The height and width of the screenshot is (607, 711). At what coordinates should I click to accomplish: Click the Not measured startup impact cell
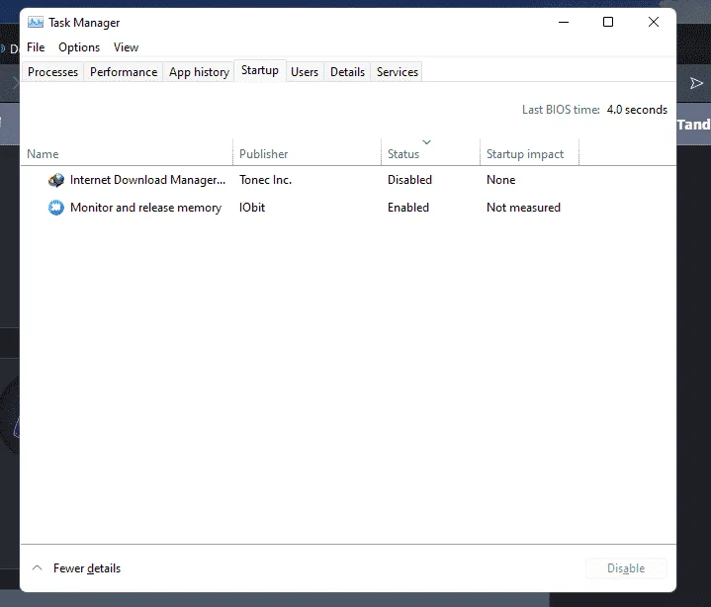pos(523,208)
